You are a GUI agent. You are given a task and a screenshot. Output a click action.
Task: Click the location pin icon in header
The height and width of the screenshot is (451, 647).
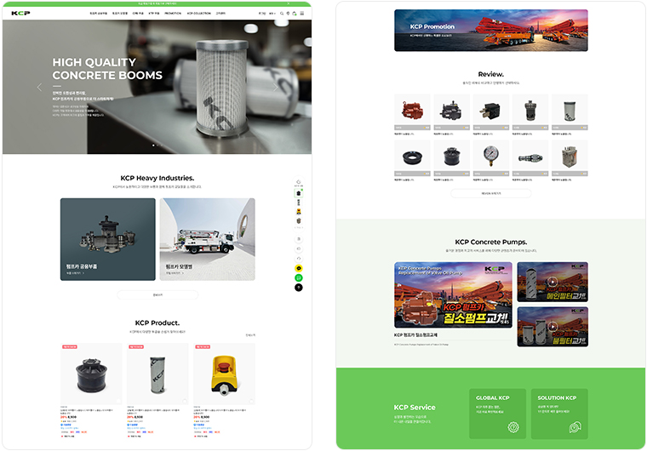[x=288, y=14]
